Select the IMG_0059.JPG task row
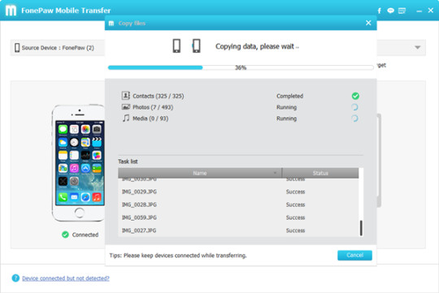 238,218
